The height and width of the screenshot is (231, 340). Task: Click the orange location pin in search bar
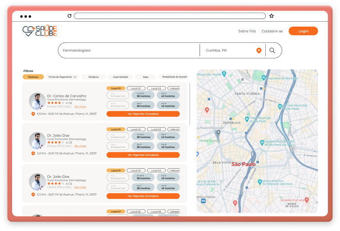pos(259,51)
